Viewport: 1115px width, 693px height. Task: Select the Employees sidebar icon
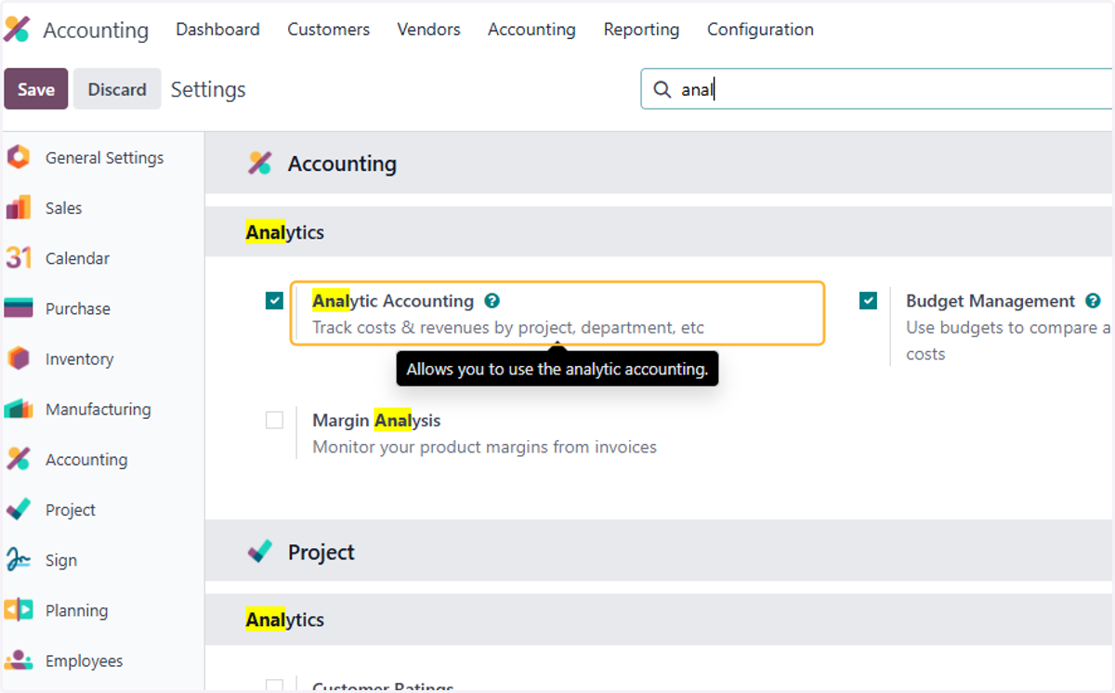[19, 660]
